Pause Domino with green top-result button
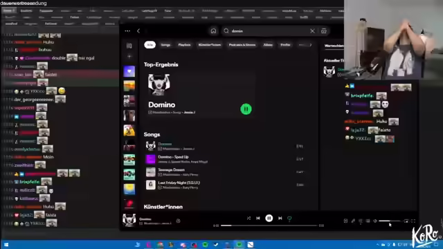 (246, 109)
